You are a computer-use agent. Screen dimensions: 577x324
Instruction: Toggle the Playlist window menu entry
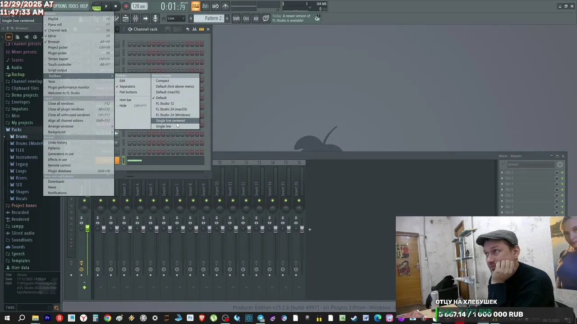pyautogui.click(x=78, y=19)
